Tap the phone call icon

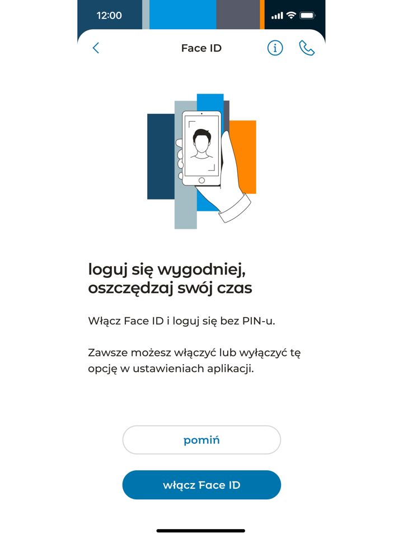307,48
